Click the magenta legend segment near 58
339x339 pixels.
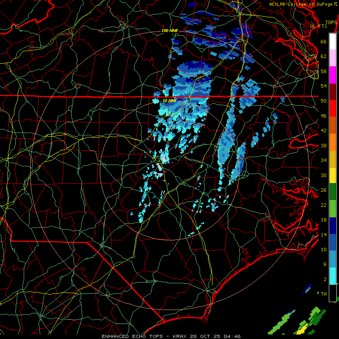333,75
